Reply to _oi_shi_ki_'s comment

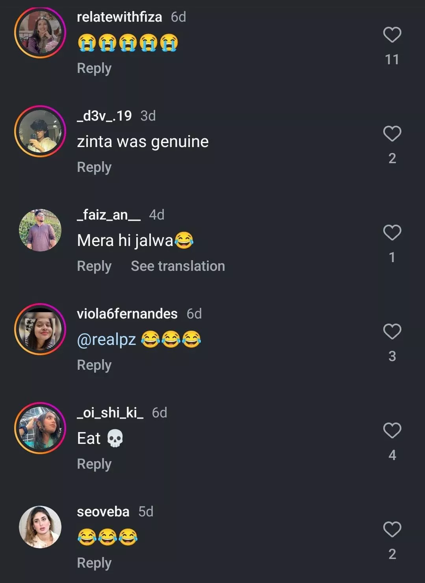coord(94,464)
